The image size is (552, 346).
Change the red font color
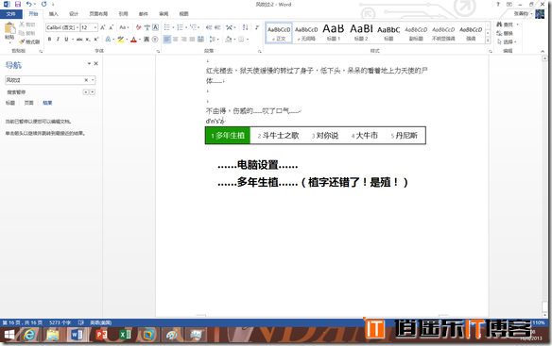pos(133,40)
